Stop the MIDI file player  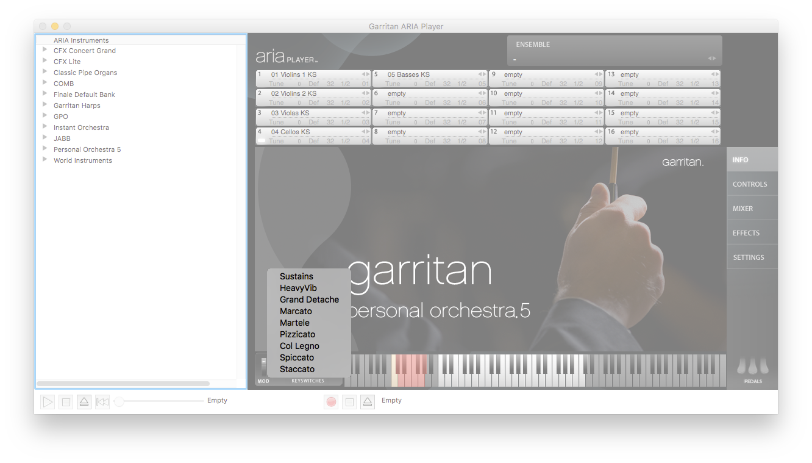pyautogui.click(x=66, y=402)
